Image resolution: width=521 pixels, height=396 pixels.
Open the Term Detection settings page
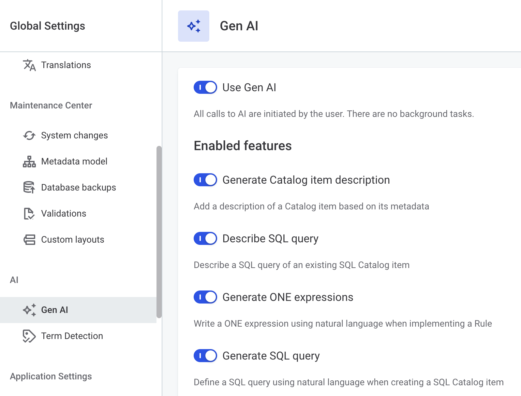click(72, 336)
